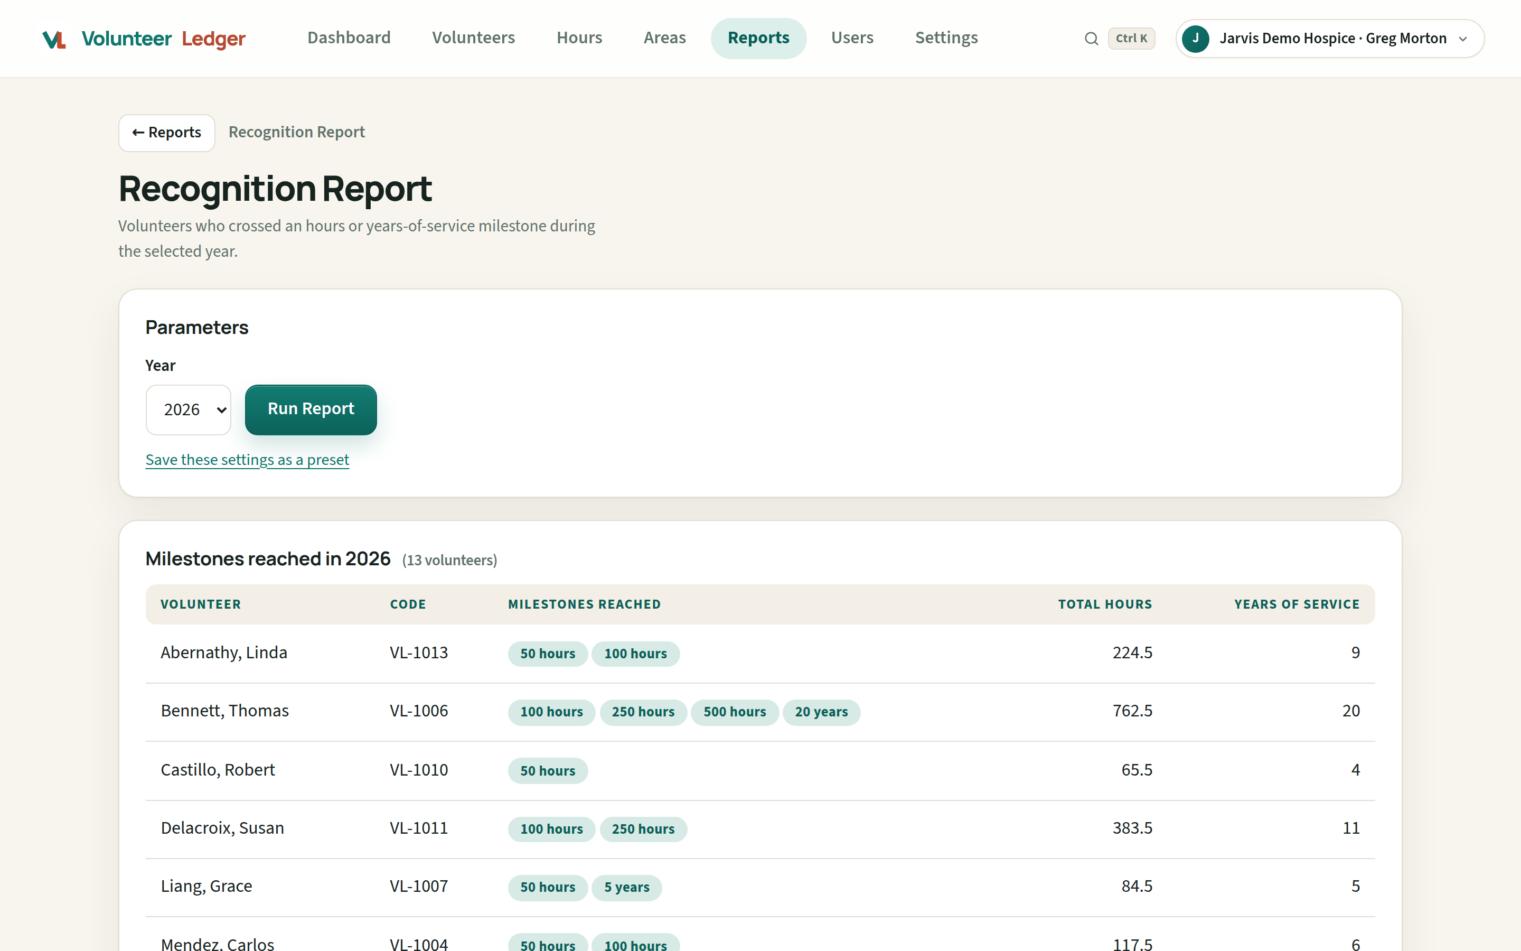Image resolution: width=1521 pixels, height=951 pixels.
Task: Click Castillo's 50 hours badge
Action: tap(548, 771)
